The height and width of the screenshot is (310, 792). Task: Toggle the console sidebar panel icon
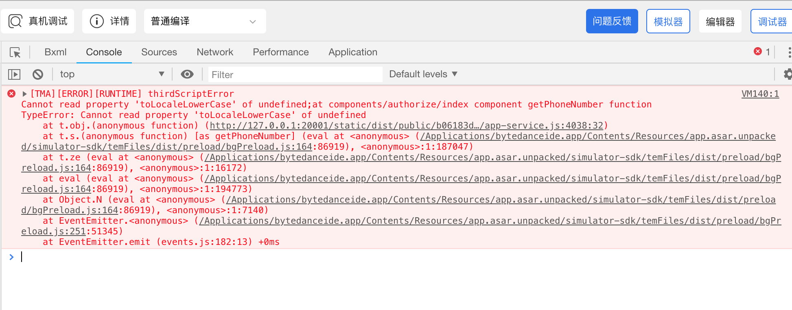coord(14,74)
